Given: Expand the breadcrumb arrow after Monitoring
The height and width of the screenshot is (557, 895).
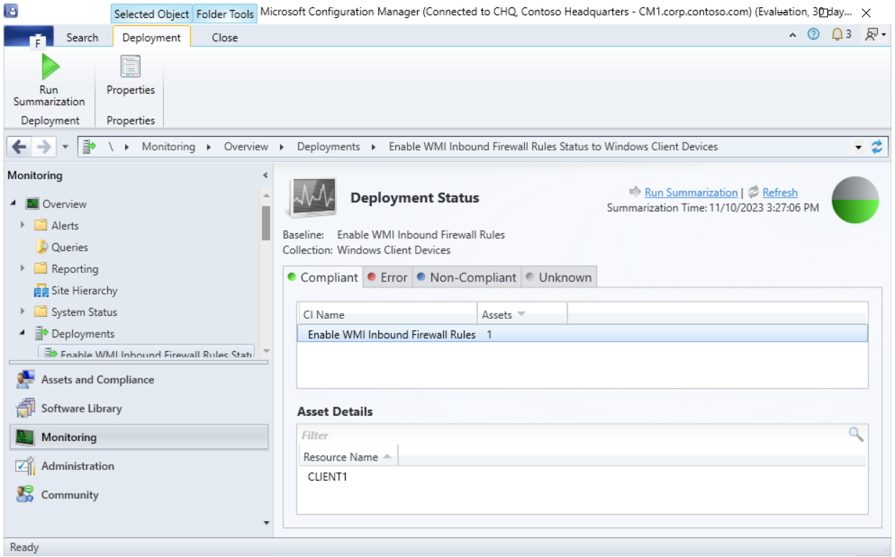Looking at the screenshot, I should click(x=209, y=147).
